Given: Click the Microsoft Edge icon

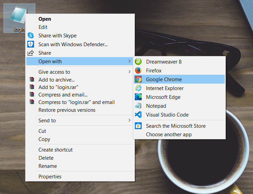Looking at the screenshot, I should click(x=138, y=97).
